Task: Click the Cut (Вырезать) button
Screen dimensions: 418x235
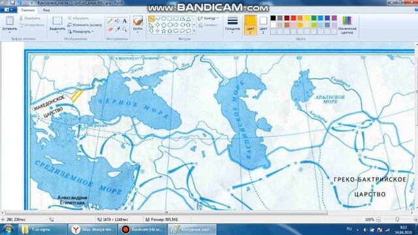Action: pos(29,18)
